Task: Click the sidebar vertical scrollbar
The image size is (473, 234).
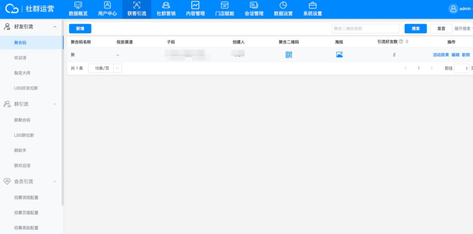Action: 63,113
